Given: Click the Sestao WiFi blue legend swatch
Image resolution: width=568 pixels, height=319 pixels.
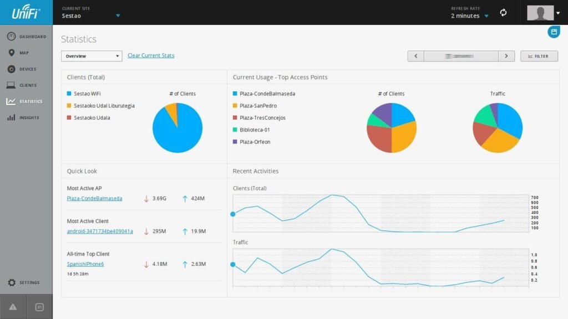Looking at the screenshot, I should tap(69, 94).
